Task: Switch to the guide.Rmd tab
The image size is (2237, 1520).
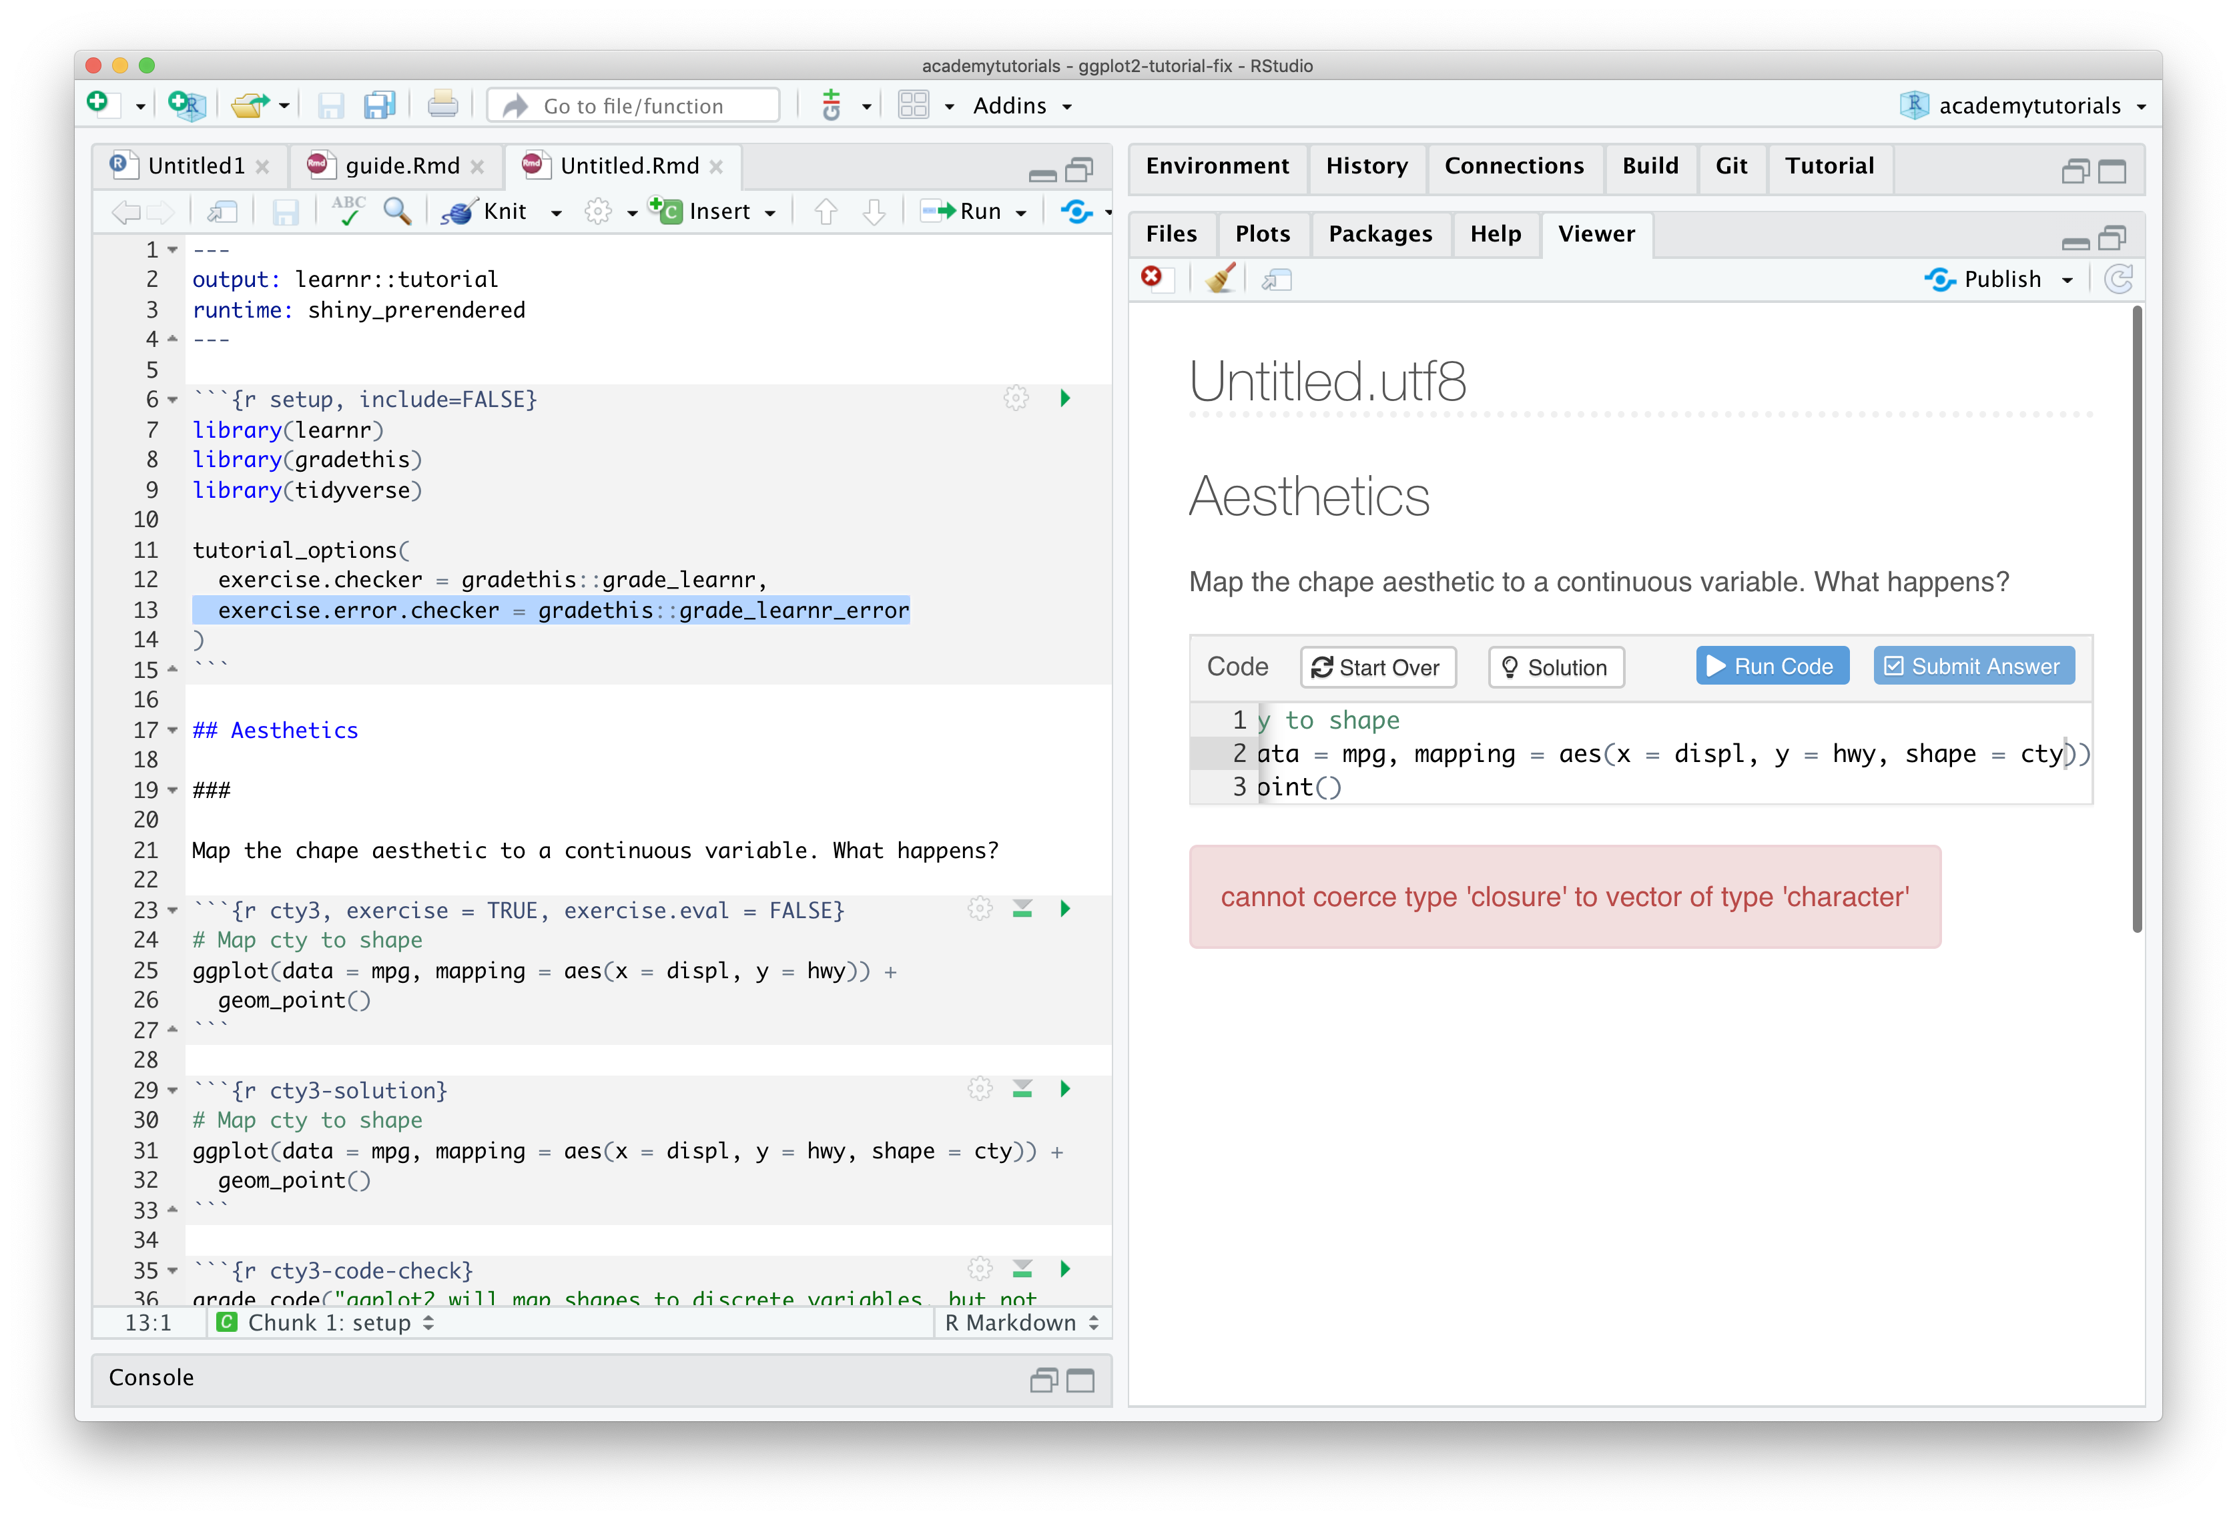Action: 402,165
